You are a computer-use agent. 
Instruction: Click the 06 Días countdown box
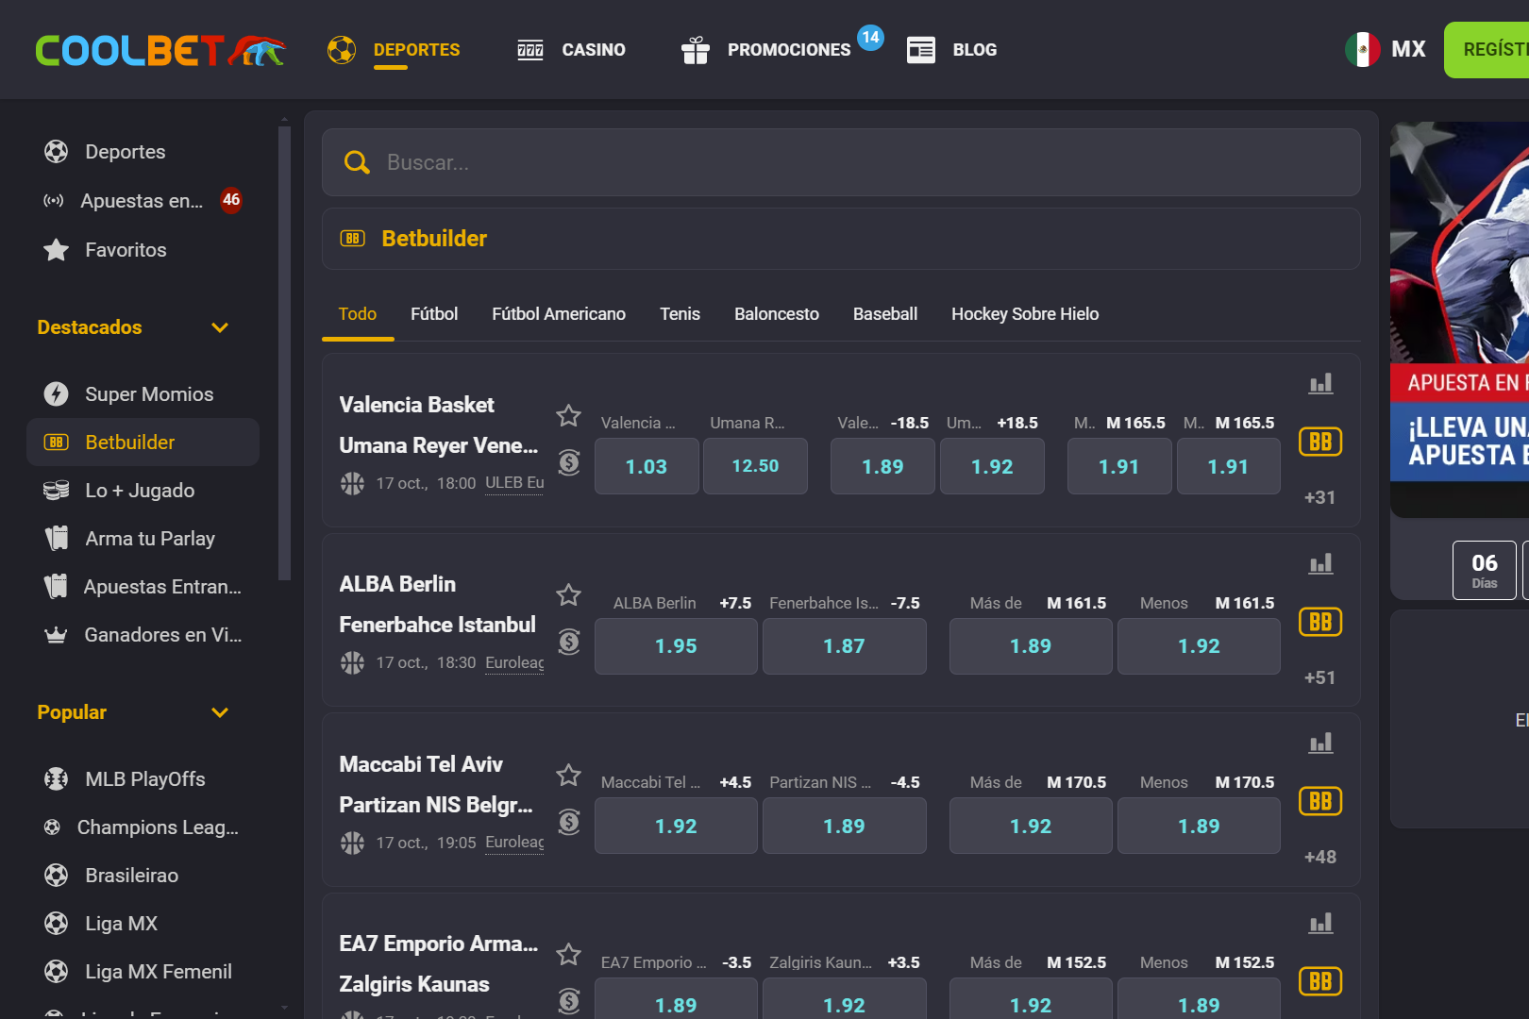point(1485,570)
